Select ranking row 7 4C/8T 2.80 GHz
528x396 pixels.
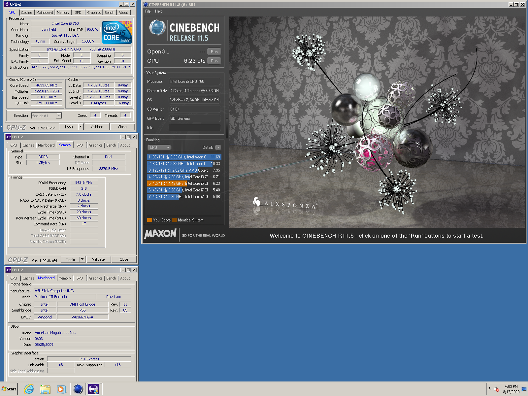pyautogui.click(x=184, y=197)
